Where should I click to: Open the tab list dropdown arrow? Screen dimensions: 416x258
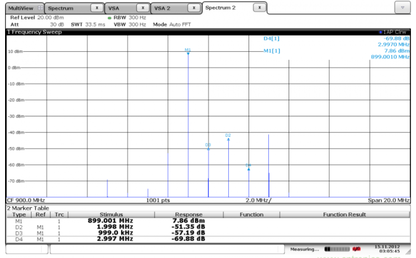403,8
